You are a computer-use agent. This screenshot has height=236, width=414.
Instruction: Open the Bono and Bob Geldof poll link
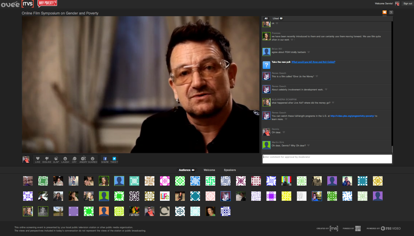pyautogui.click(x=313, y=62)
